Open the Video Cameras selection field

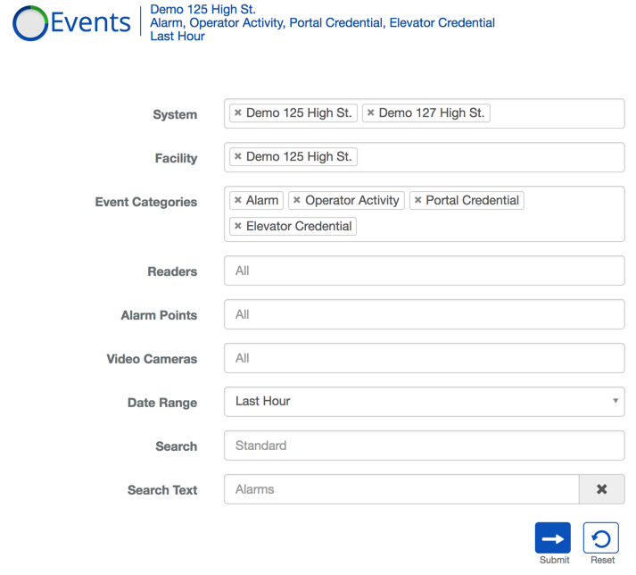coord(424,358)
